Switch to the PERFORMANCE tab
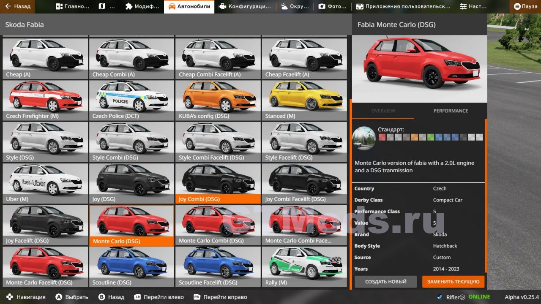 click(451, 111)
